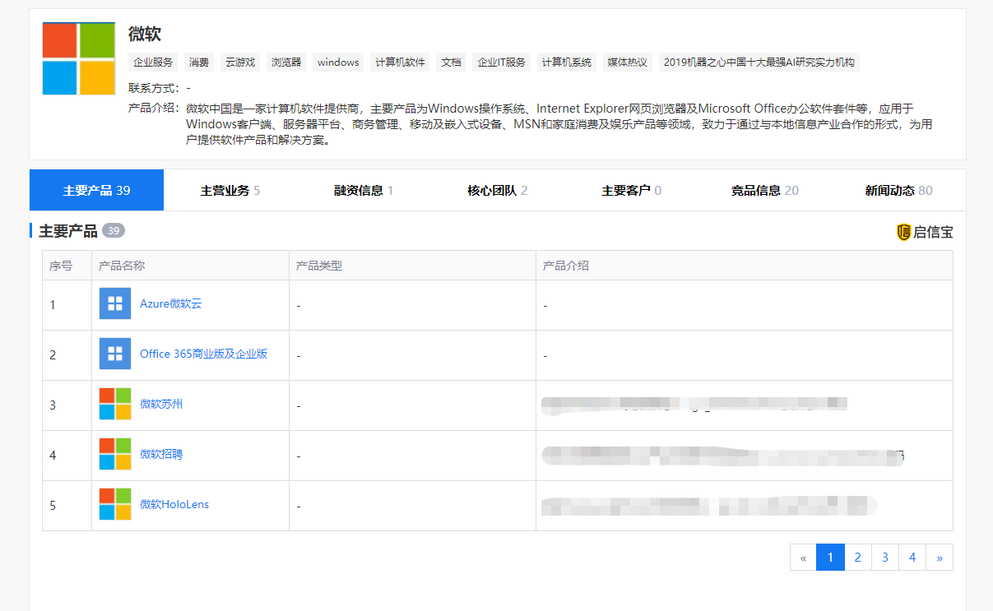Click the Microsoft company logo at top left
Image resolution: width=993 pixels, height=611 pixels.
click(x=77, y=58)
